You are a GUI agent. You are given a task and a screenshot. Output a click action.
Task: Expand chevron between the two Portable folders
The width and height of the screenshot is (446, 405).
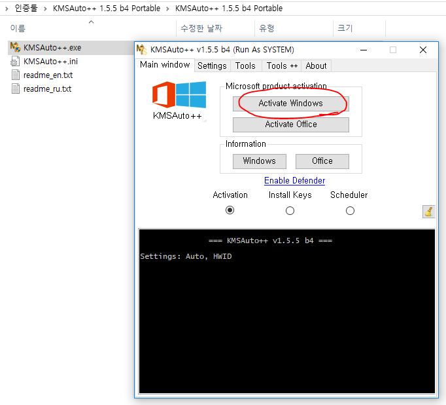tap(167, 9)
